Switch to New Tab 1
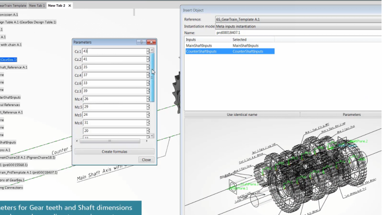Image resolution: width=382 pixels, height=215 pixels. click(x=37, y=5)
